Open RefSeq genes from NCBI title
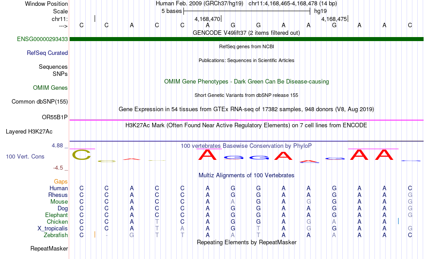The image size is (424, 259). pos(246,46)
